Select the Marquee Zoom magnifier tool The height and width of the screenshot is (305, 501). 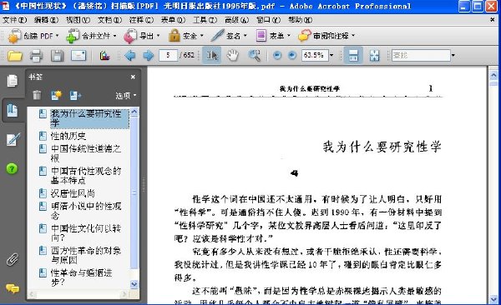255,56
